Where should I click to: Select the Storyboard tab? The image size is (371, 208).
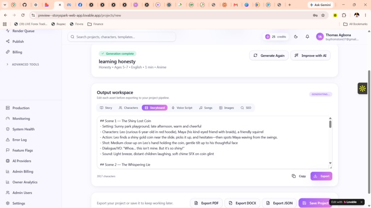(155, 107)
